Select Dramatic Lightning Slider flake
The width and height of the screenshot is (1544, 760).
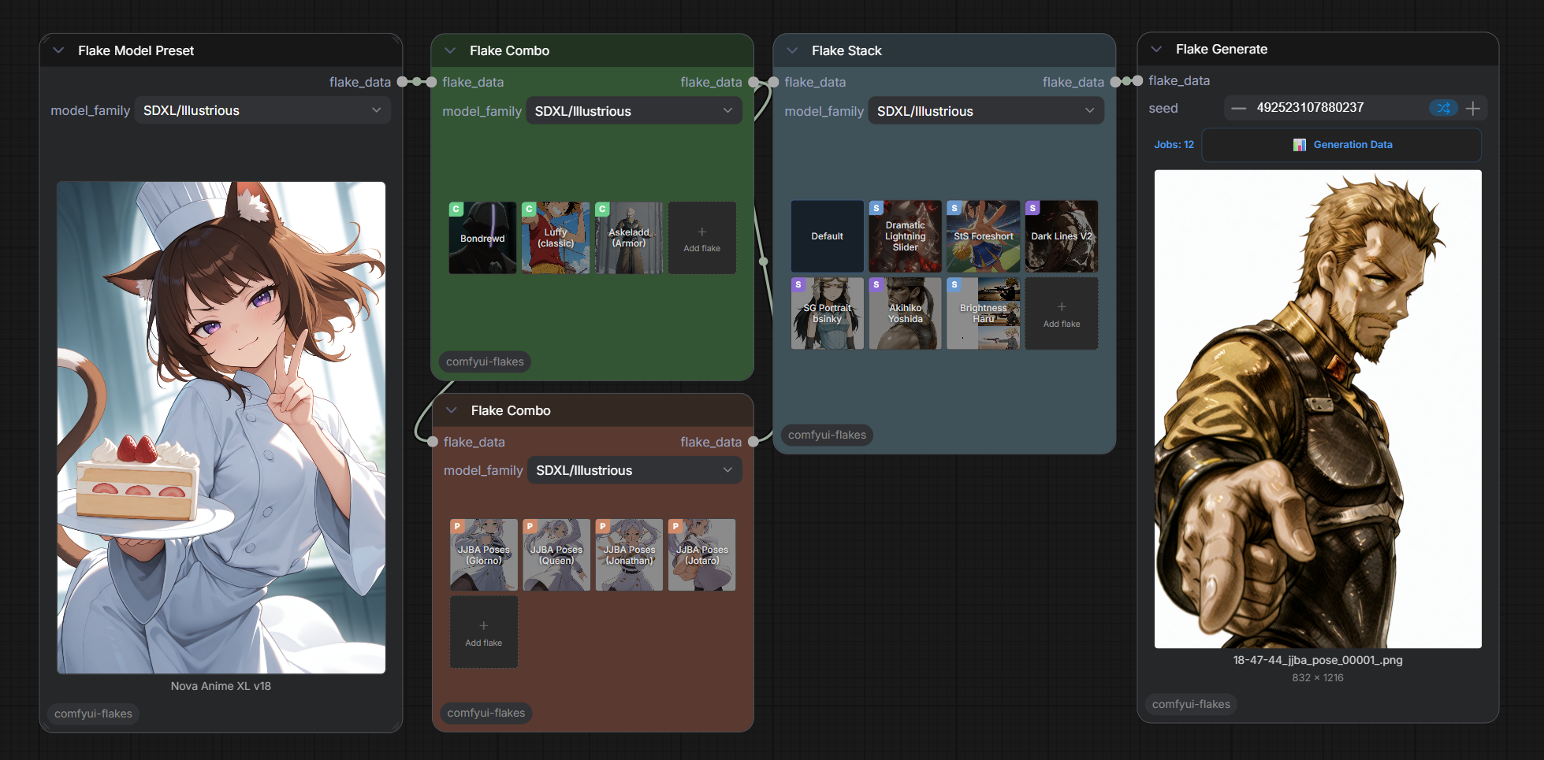click(x=905, y=236)
